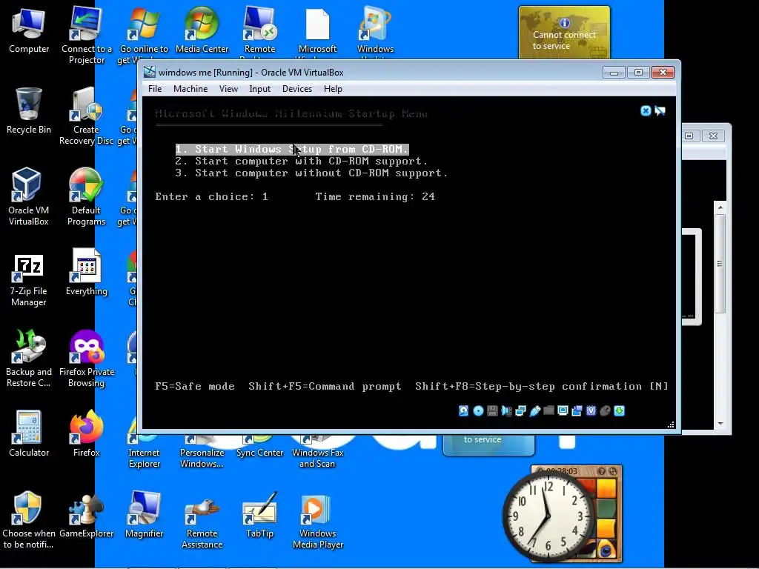The image size is (759, 569).
Task: Launch the Firefox desktop shortcut
Action: tap(87, 433)
